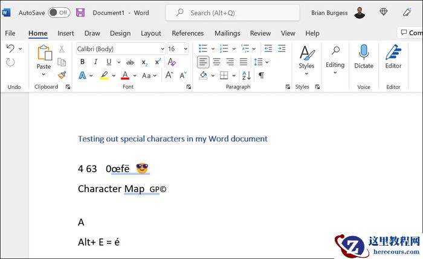Click the Save icon in title bar
The height and width of the screenshot is (259, 423).
[x=80, y=12]
